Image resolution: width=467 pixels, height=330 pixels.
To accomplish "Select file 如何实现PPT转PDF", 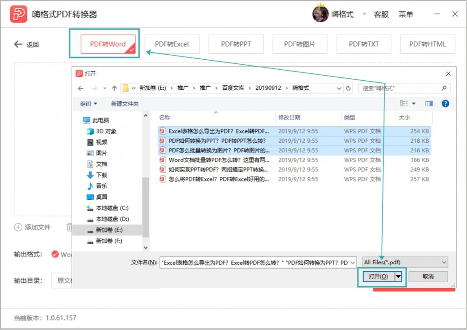I will (x=294, y=170).
